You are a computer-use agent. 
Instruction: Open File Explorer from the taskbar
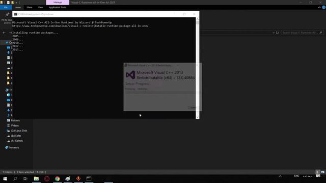pos(36,178)
